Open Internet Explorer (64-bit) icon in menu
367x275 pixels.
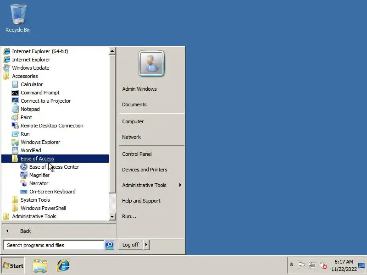click(x=7, y=51)
